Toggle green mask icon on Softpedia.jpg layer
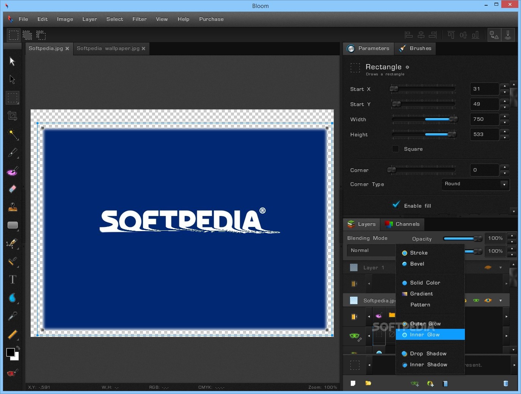This screenshot has width=521, height=394. pyautogui.click(x=476, y=300)
